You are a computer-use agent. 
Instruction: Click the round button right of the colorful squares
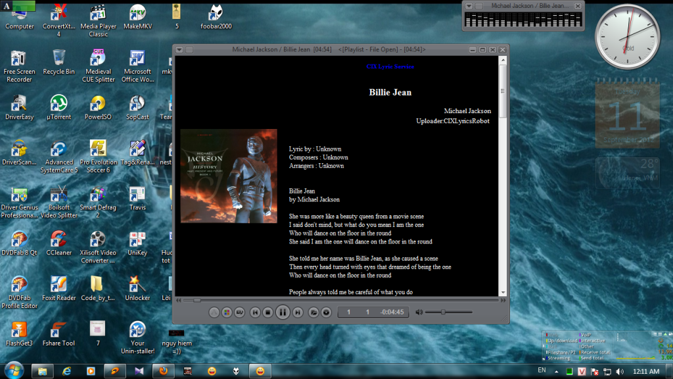[x=239, y=313]
